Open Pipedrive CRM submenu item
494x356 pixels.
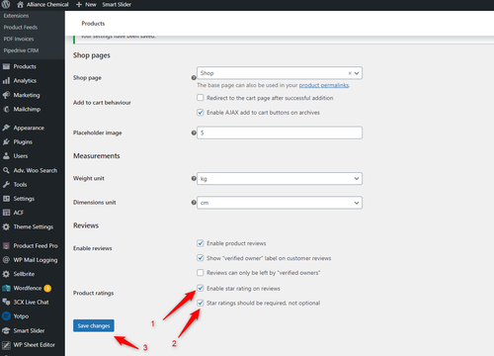(21, 50)
